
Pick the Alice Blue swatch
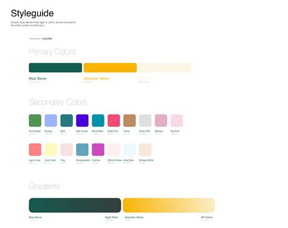[x=129, y=150]
